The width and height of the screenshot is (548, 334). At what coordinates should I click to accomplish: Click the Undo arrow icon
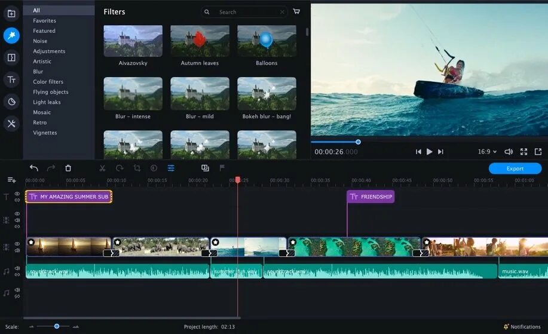33,168
